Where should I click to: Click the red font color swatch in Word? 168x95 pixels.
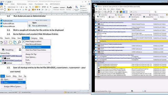29,10
